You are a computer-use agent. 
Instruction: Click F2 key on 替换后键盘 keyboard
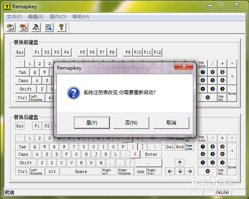tap(47, 126)
